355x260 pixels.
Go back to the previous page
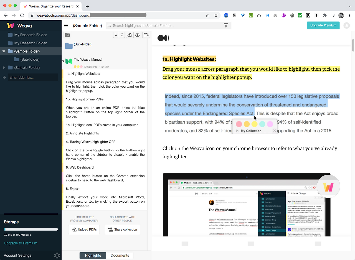coord(6,16)
